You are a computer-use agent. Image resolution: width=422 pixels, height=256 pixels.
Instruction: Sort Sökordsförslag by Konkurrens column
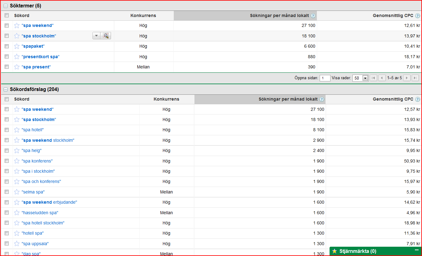166,99
